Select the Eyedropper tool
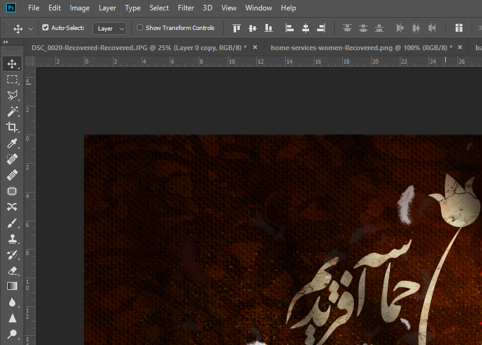Viewport: 482px width, 345px height. tap(12, 143)
